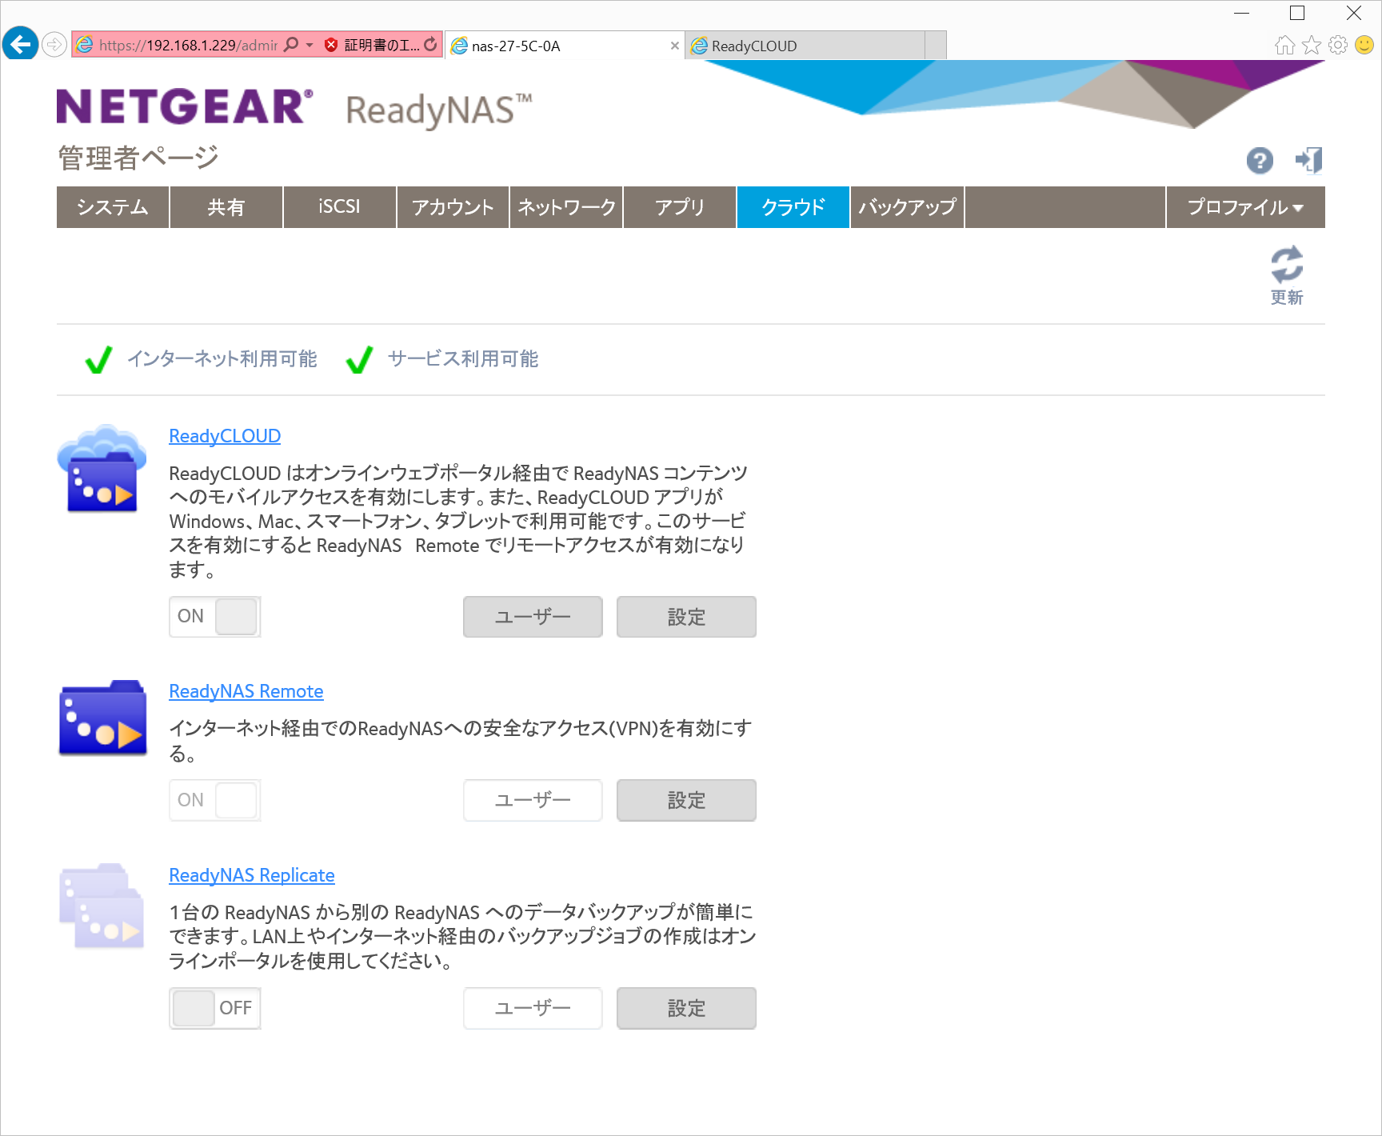Screen dimensions: 1382x1136
Task: Expand the プロファイル dropdown menu
Action: pyautogui.click(x=1244, y=207)
